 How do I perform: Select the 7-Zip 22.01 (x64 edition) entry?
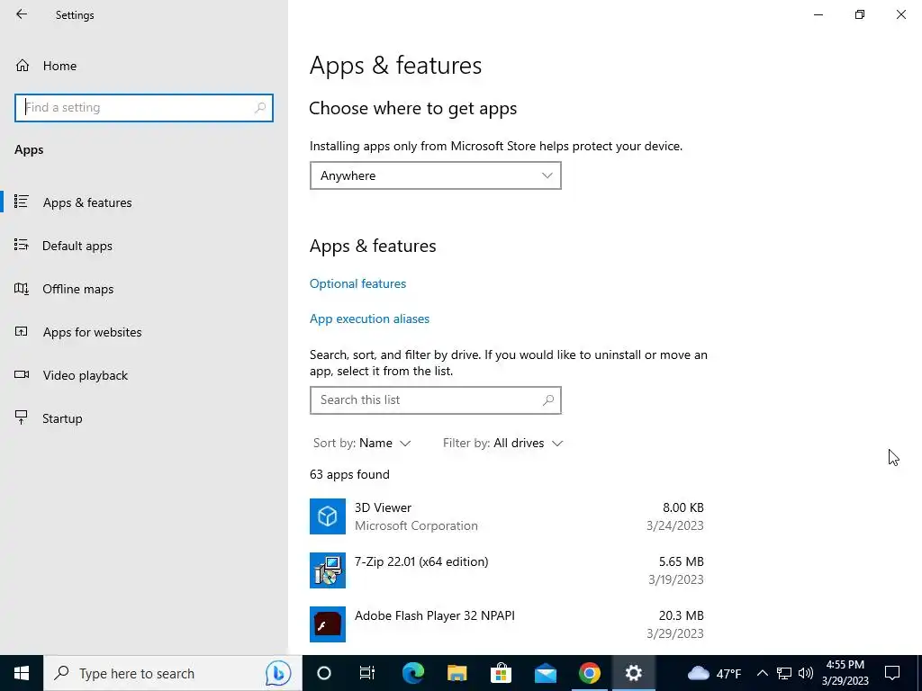[x=421, y=561]
